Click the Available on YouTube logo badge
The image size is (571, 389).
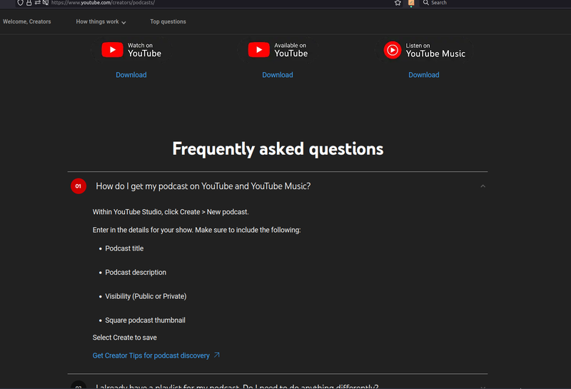point(278,49)
